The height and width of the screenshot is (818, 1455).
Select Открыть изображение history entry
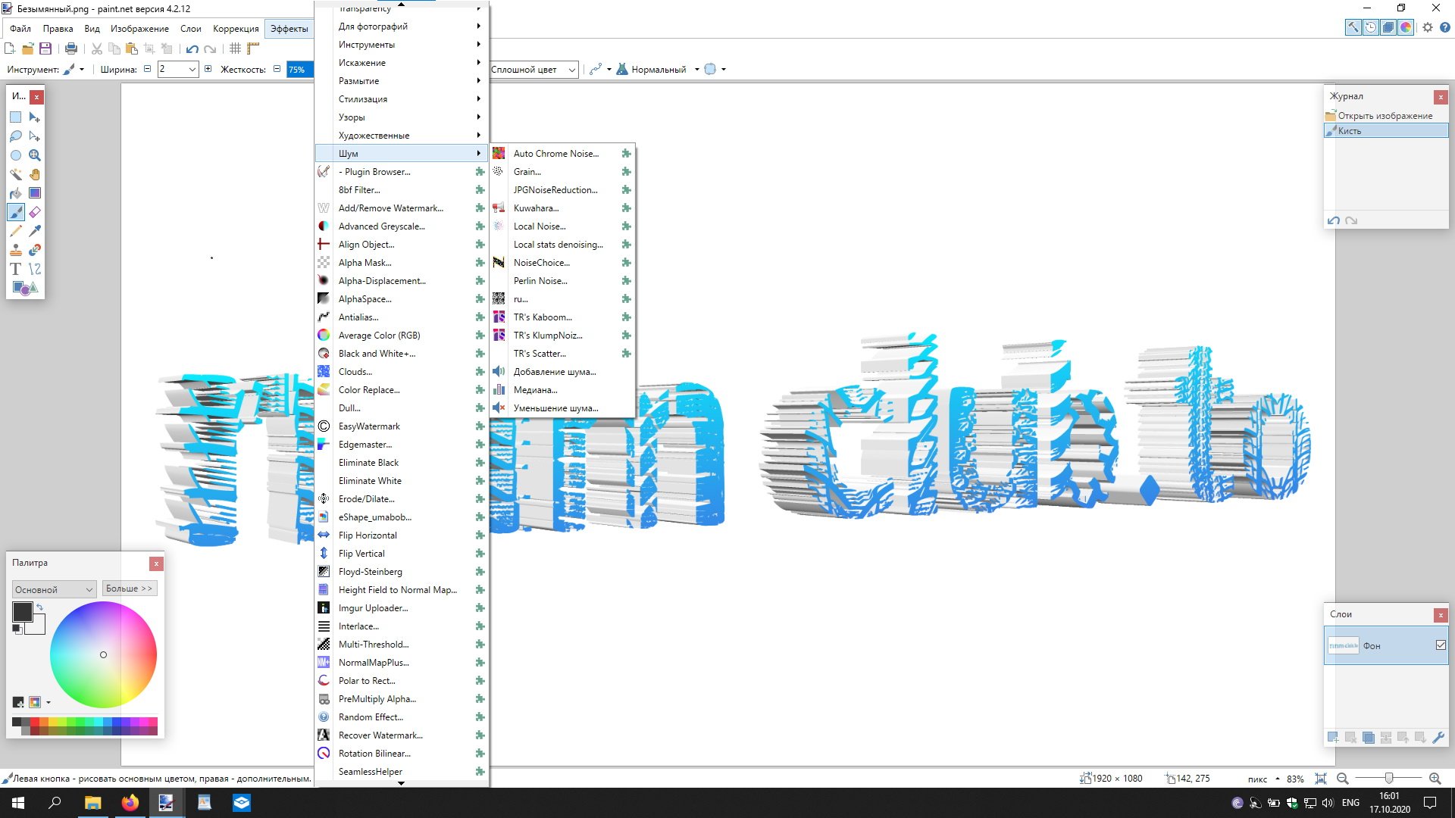pyautogui.click(x=1386, y=116)
